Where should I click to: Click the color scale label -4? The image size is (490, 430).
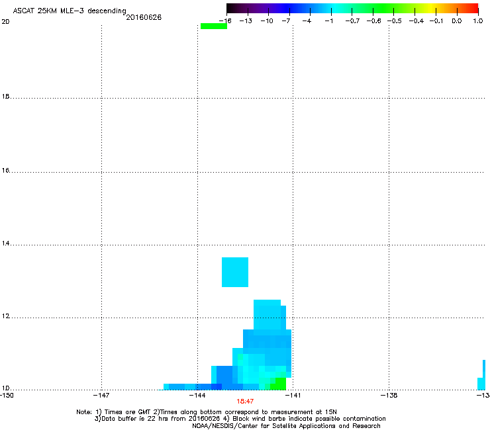coord(307,21)
